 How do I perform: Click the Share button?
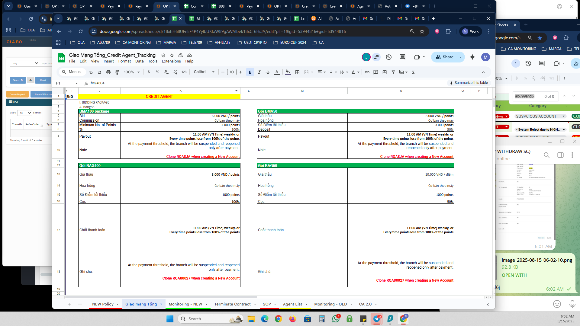(x=444, y=57)
